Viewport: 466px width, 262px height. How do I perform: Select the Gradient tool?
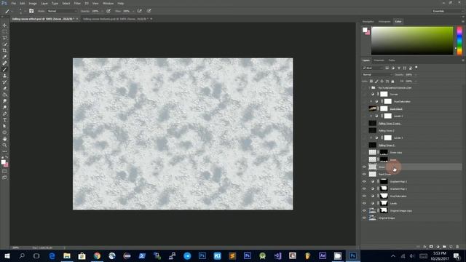click(4, 95)
